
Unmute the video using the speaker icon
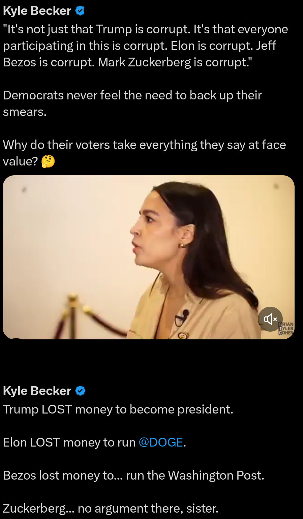[270, 319]
